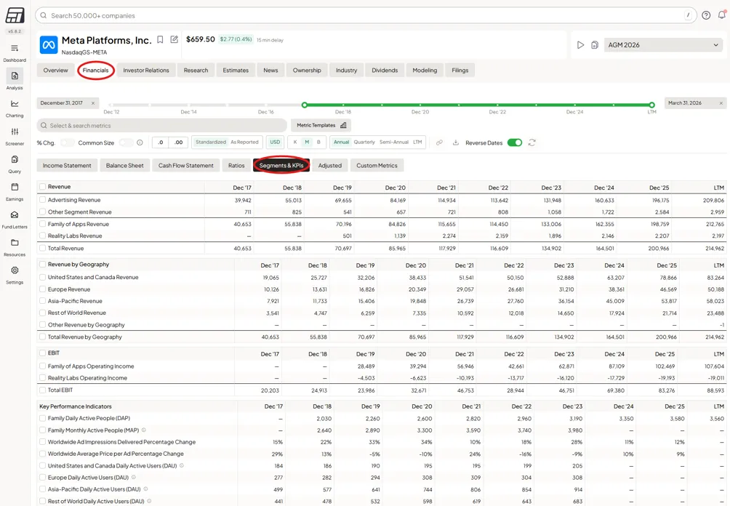Open the Dashboard sidebar icon
Image resolution: width=730 pixels, height=506 pixels.
tap(15, 49)
